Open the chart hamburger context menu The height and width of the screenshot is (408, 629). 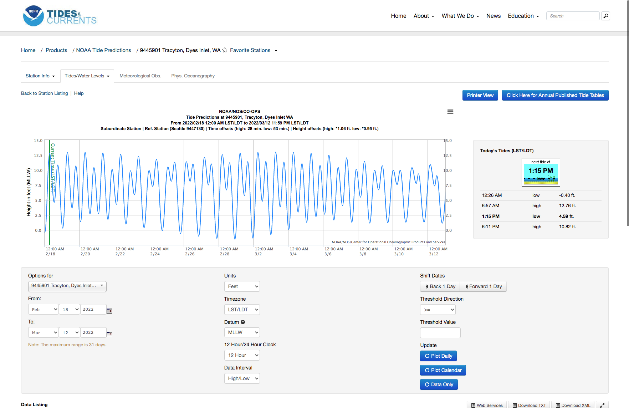(x=450, y=112)
